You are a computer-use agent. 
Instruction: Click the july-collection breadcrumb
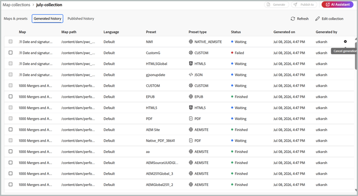coord(49,5)
